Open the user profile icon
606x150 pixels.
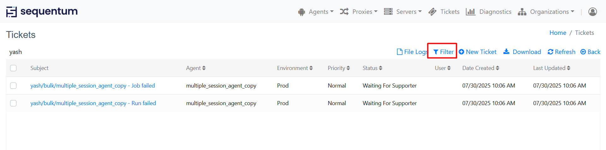(x=592, y=12)
